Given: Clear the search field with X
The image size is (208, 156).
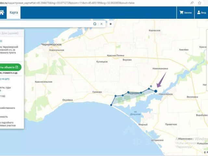Looking at the screenshot, I should pos(101,24).
